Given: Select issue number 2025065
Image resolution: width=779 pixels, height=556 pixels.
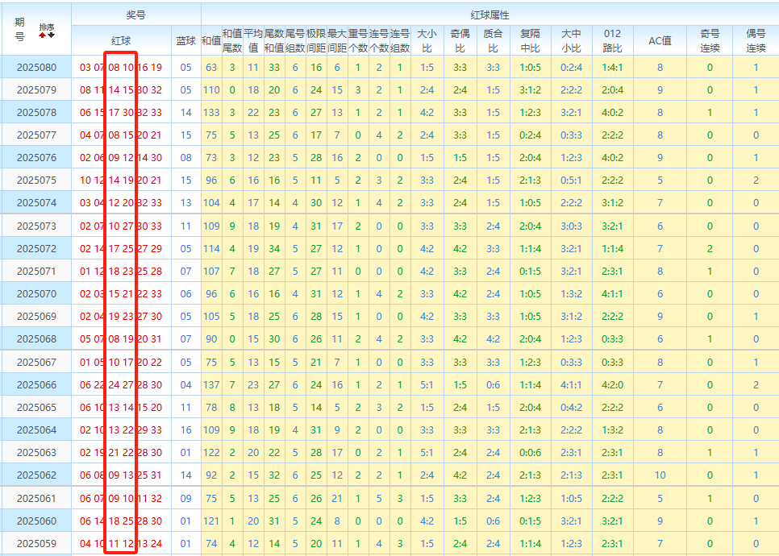Looking at the screenshot, I should (37, 407).
